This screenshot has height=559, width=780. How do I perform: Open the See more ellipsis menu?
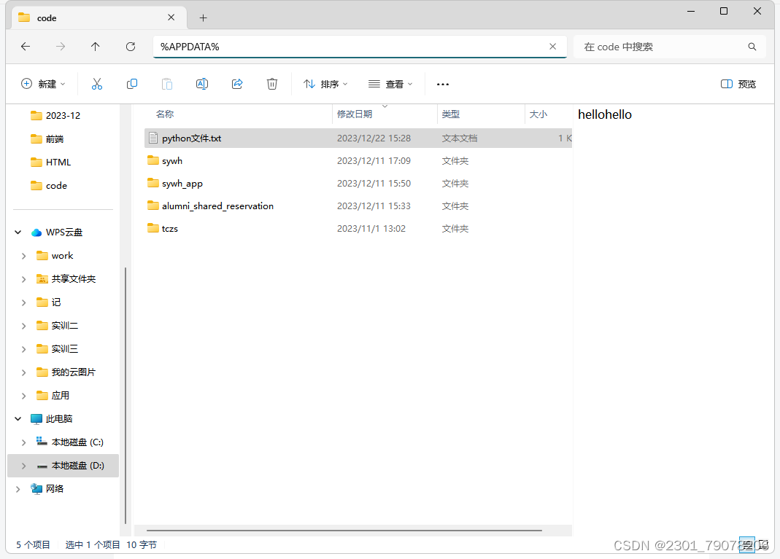point(443,85)
